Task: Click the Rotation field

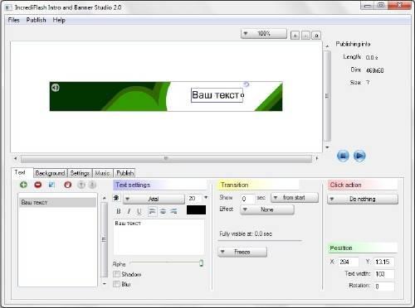Action: [384, 286]
